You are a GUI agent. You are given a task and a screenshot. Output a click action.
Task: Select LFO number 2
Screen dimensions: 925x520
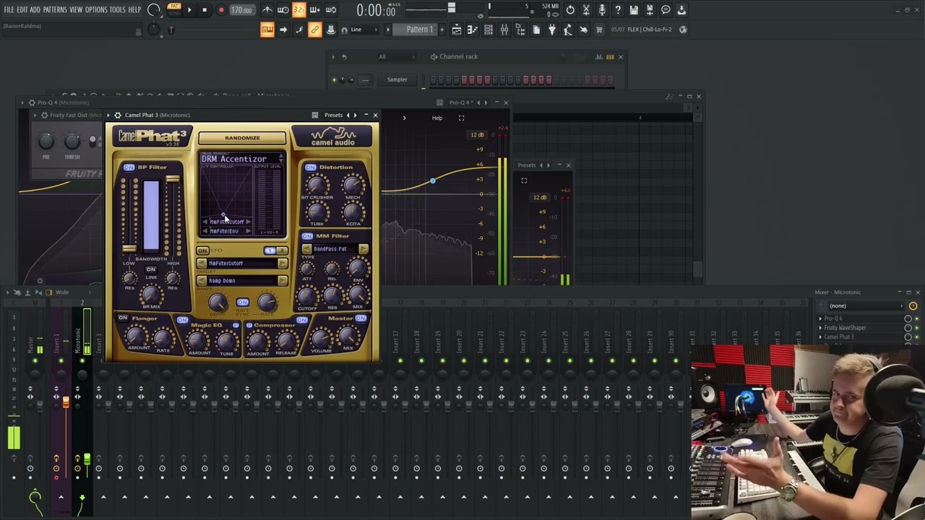click(x=281, y=251)
